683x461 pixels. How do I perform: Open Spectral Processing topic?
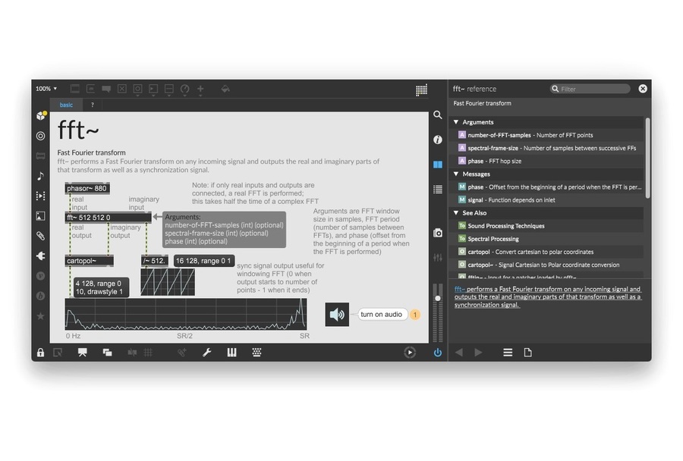tap(547, 239)
